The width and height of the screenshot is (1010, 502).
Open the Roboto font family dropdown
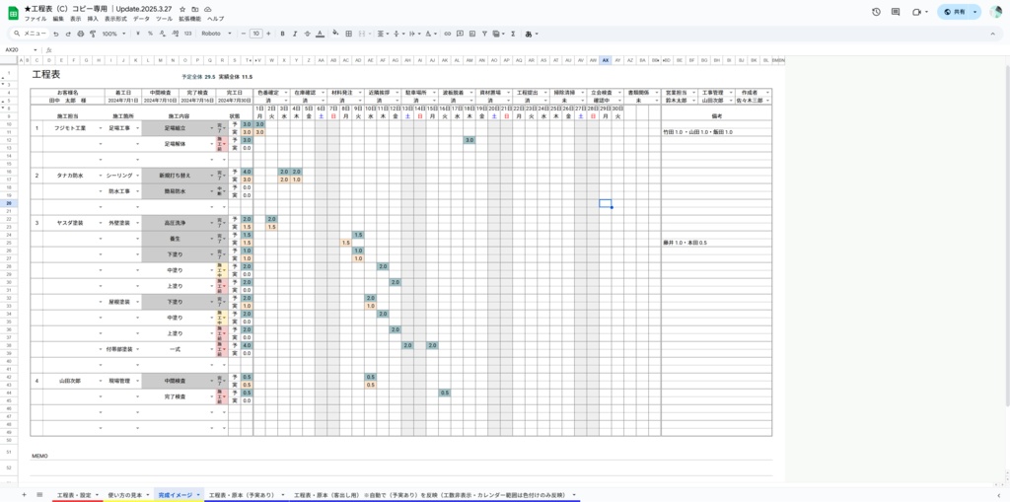click(x=216, y=34)
